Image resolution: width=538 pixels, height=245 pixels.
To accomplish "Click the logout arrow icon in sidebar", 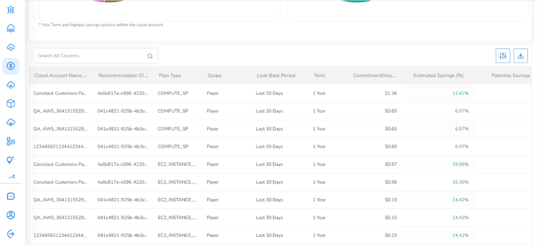I will pos(10,233).
